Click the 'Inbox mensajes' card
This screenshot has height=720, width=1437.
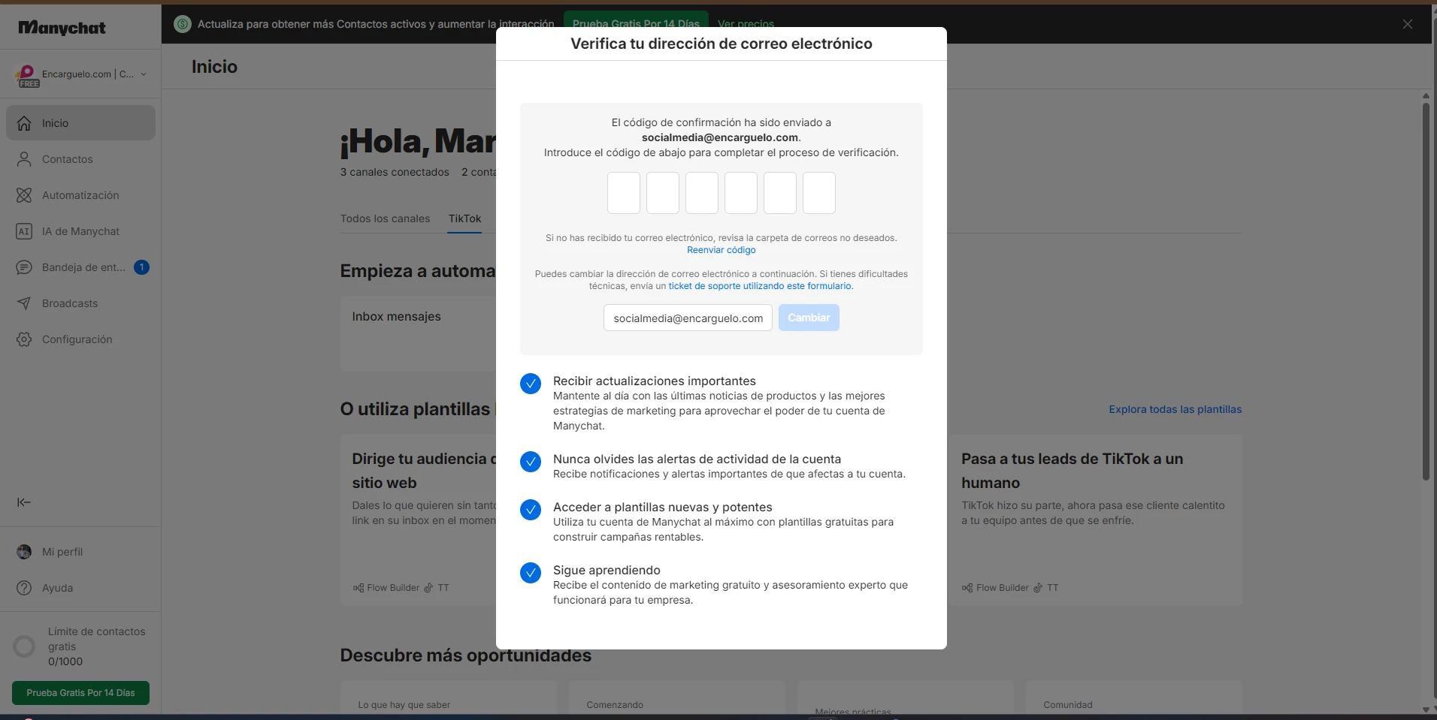(418, 333)
